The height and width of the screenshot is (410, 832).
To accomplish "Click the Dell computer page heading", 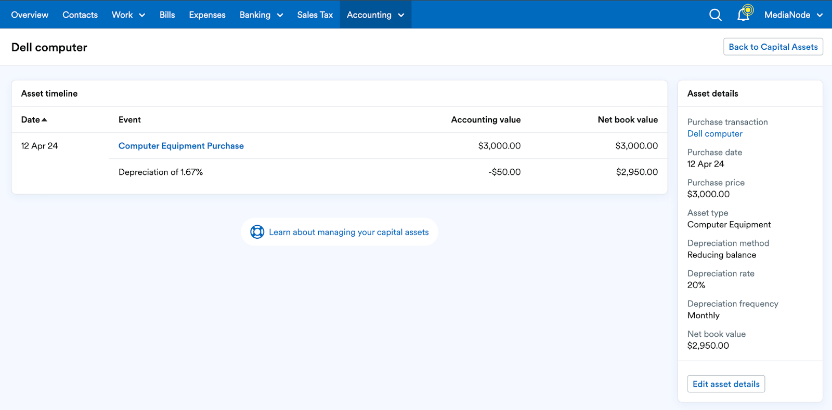I will coord(49,47).
